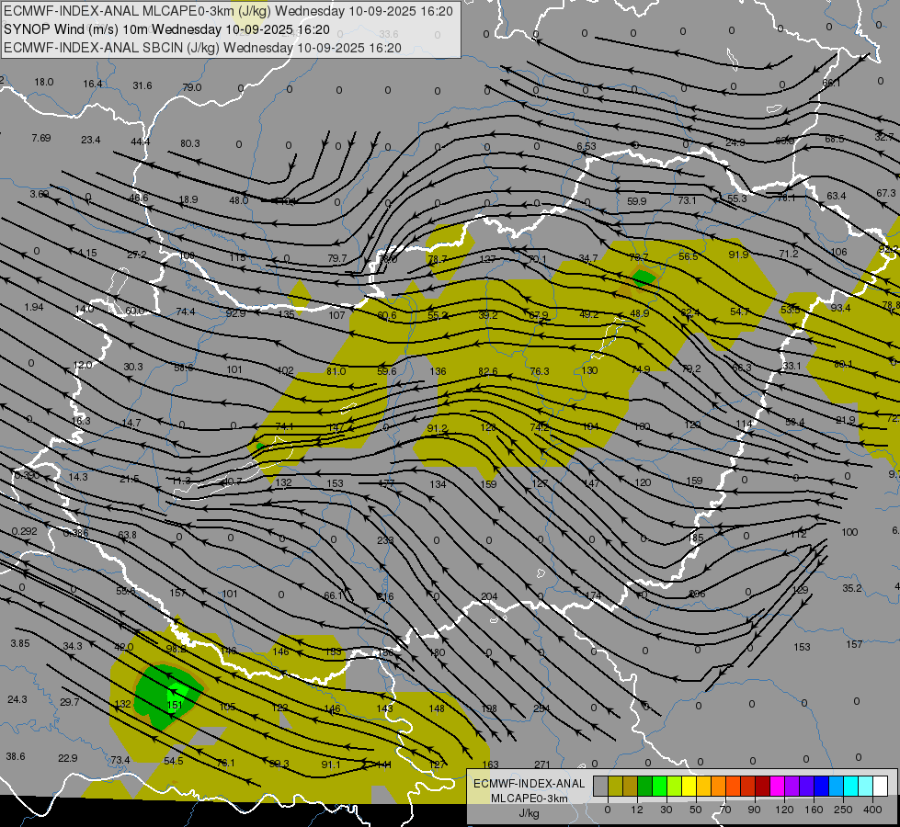This screenshot has width=900, height=827.
Task: Click the J/kg unit label in the legend
Action: tap(529, 812)
